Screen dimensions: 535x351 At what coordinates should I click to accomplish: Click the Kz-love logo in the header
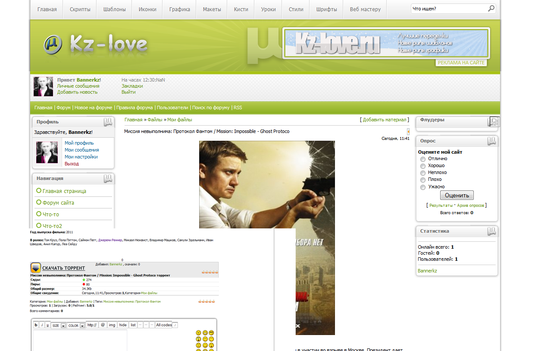[96, 44]
